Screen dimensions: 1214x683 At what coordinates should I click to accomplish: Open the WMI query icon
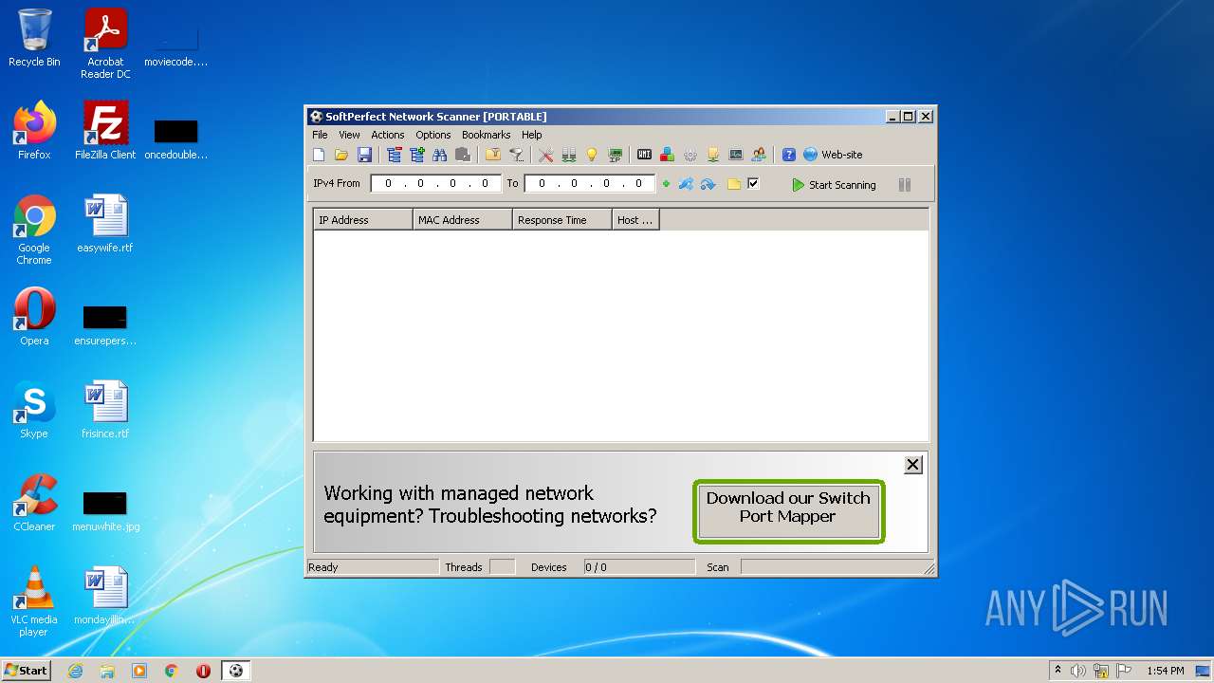pos(645,155)
